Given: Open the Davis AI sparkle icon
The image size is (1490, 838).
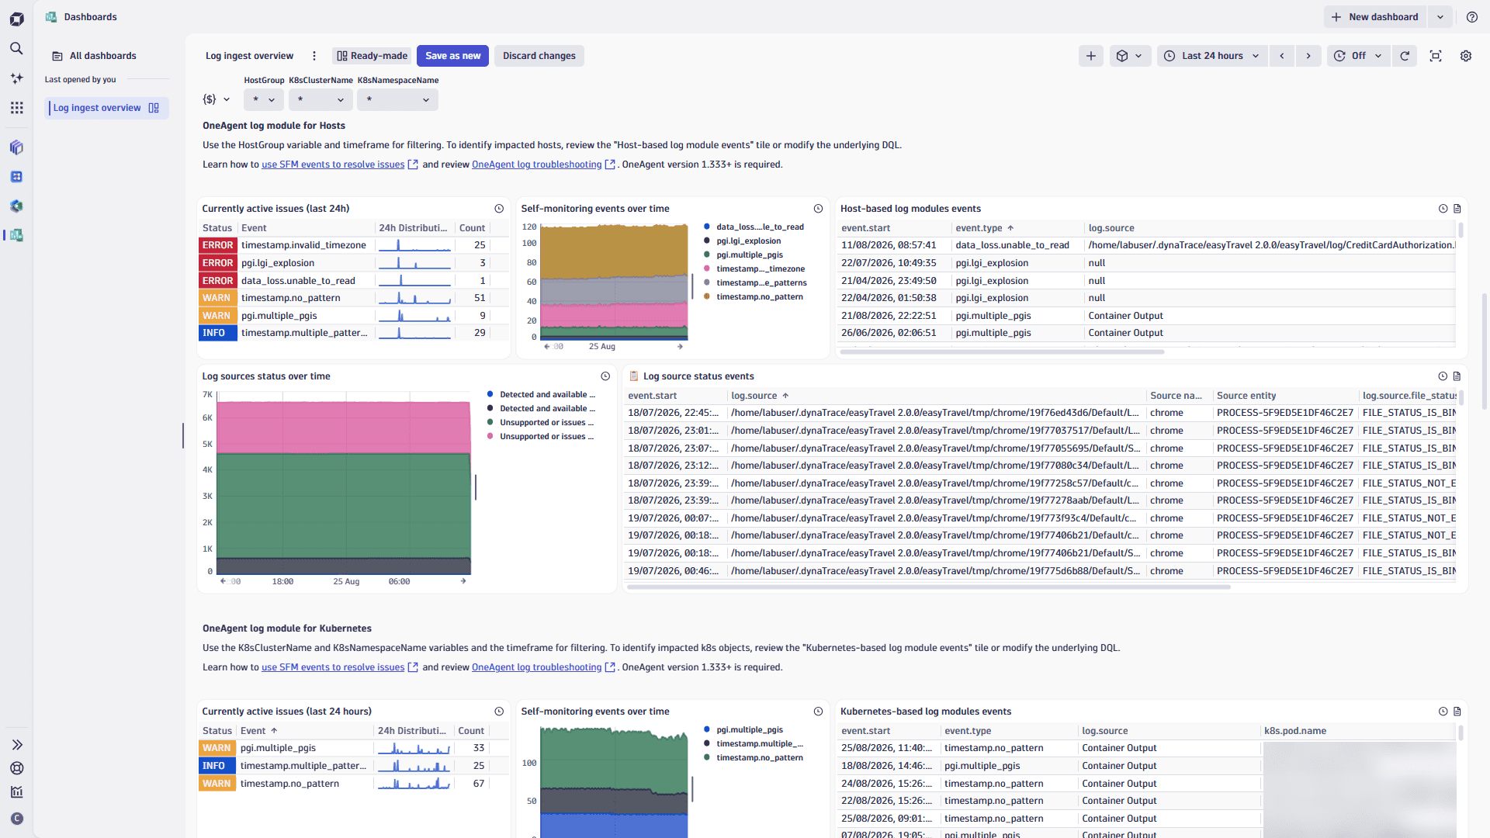Looking at the screenshot, I should [x=16, y=78].
